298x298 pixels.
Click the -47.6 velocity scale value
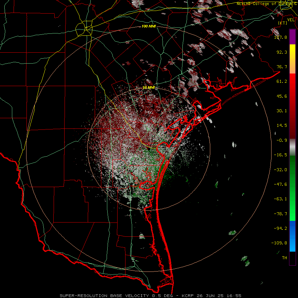click(x=280, y=184)
